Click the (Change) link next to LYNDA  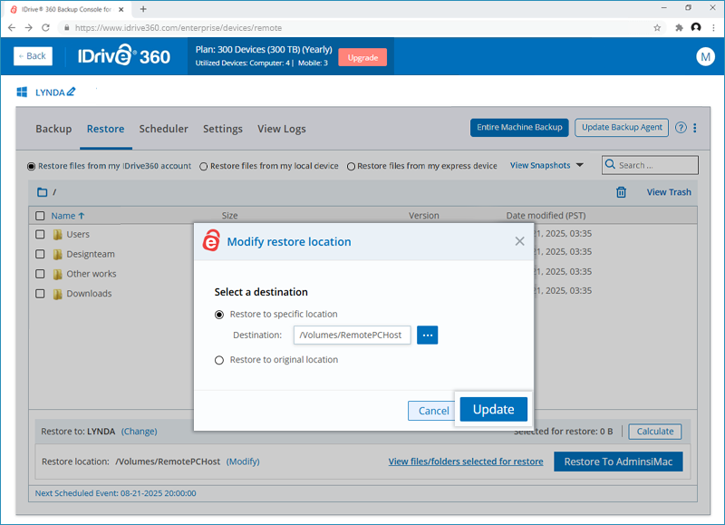tap(140, 431)
